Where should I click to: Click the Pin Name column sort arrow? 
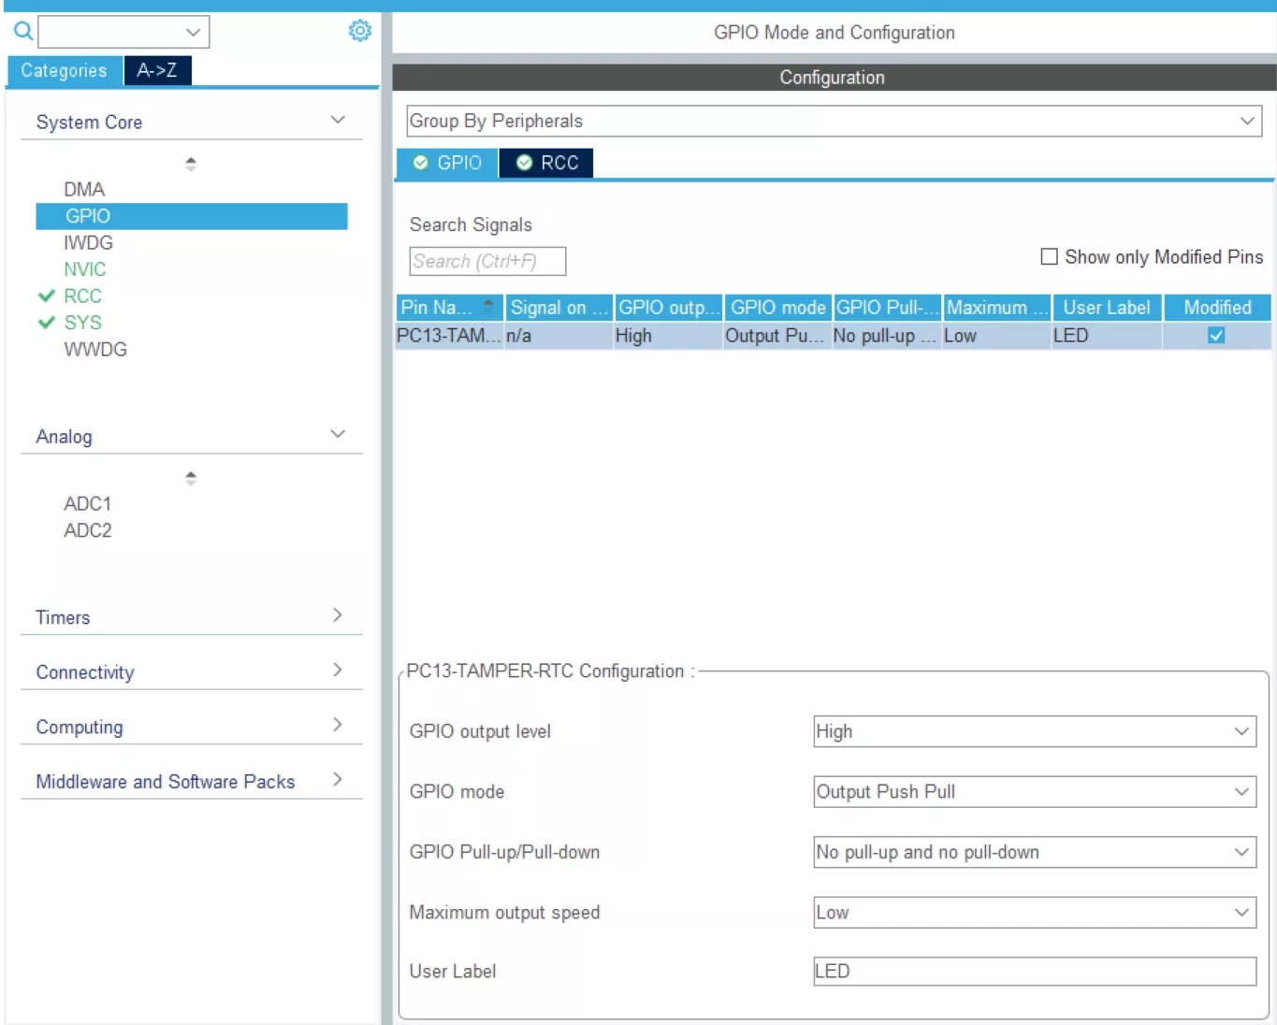tap(488, 306)
